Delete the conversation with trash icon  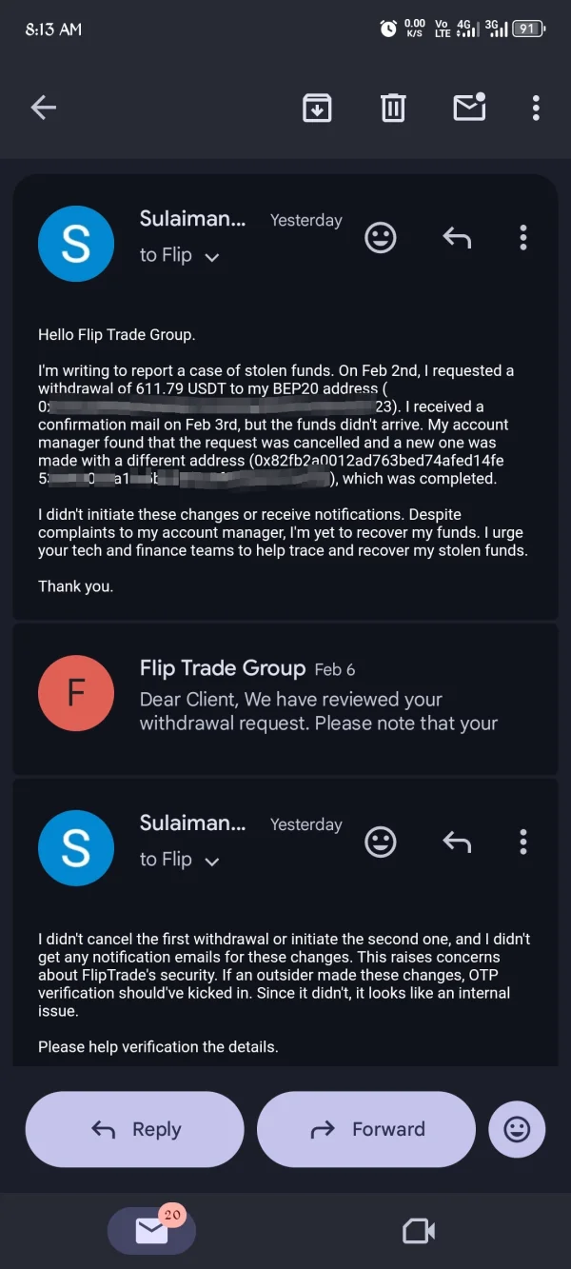tap(393, 108)
